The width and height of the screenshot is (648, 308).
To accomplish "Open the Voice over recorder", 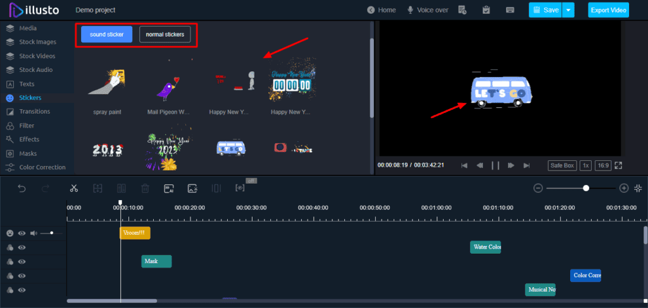I will 428,10.
